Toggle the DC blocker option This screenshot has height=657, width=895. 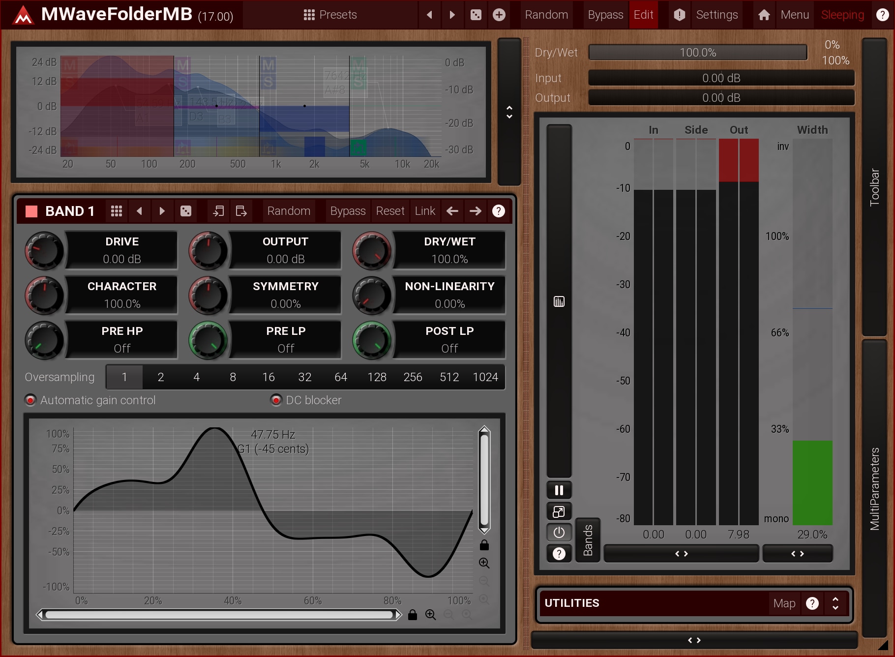coord(276,400)
